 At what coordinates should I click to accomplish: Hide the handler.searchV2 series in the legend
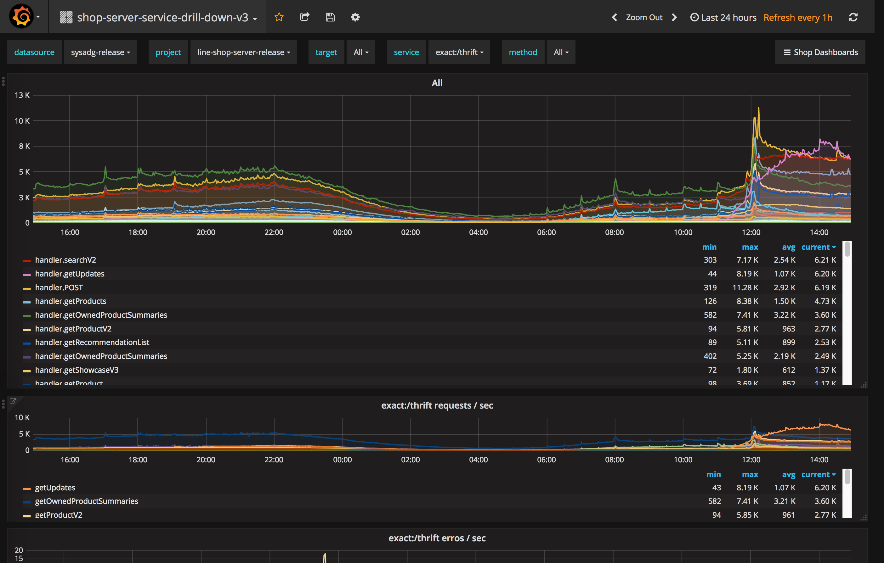(65, 260)
